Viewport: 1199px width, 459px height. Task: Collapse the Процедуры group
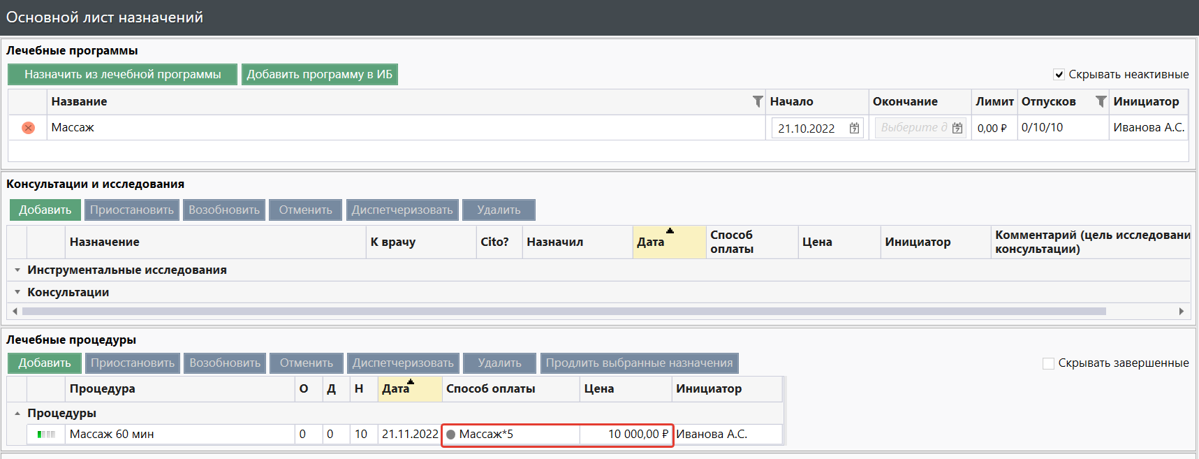pos(17,414)
